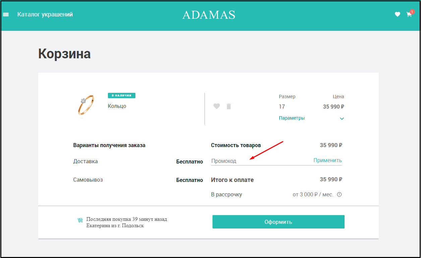The height and width of the screenshot is (258, 421).
Task: Select the Доставка delivery option
Action: [x=85, y=161]
